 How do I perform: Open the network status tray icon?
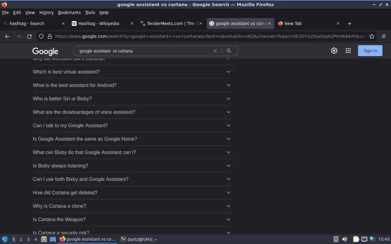click(364, 239)
